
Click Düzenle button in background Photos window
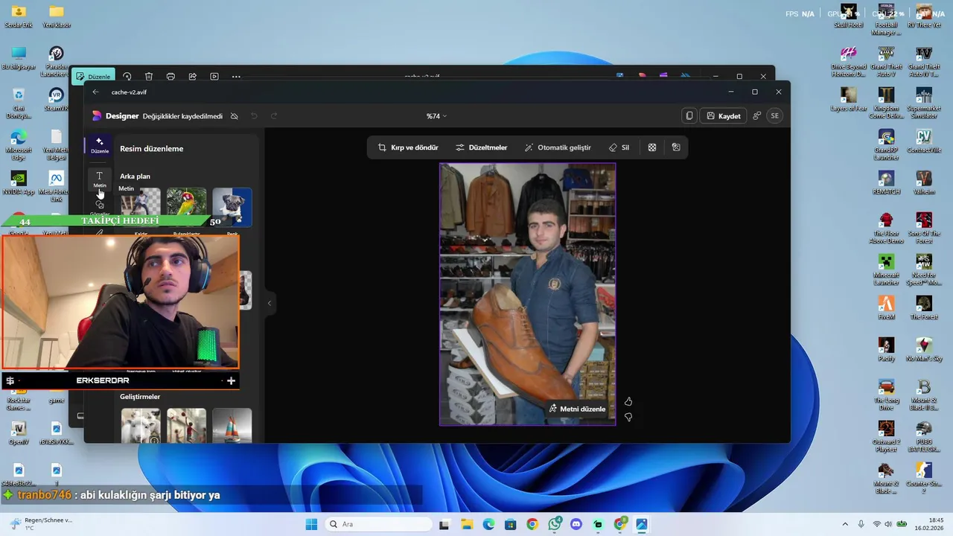(93, 76)
